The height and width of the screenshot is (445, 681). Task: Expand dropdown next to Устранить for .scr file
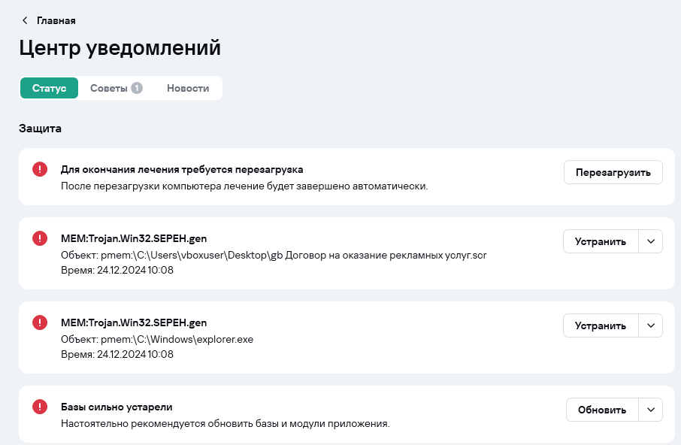tap(651, 241)
